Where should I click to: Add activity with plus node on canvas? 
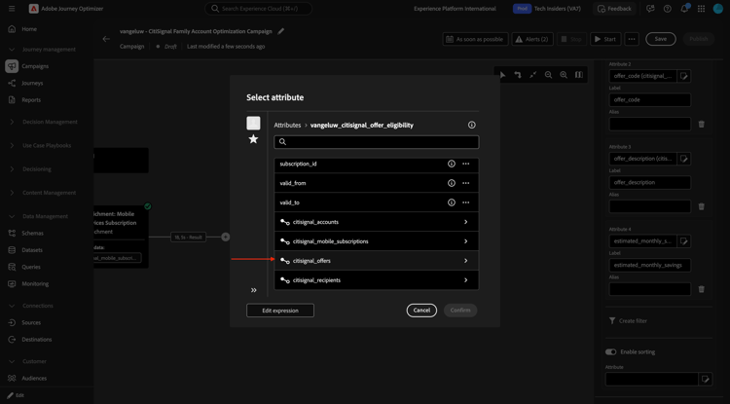click(x=226, y=237)
